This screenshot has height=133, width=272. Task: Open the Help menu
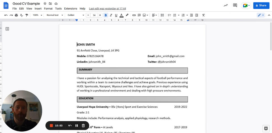(82, 9)
